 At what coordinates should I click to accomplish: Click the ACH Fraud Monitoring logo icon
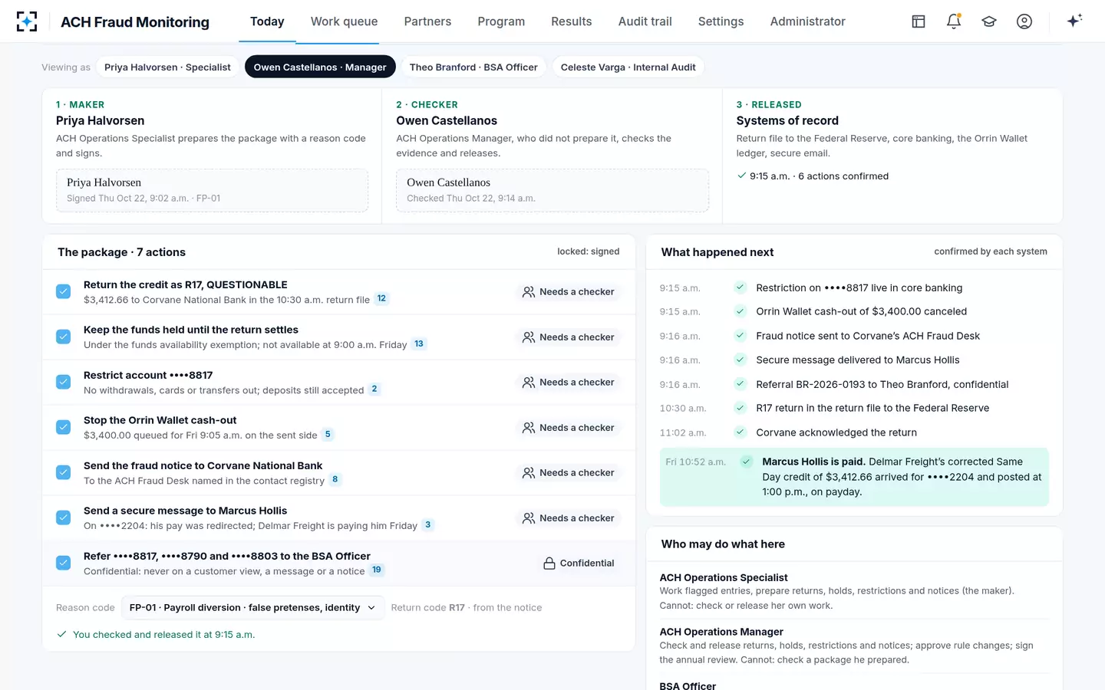point(27,21)
